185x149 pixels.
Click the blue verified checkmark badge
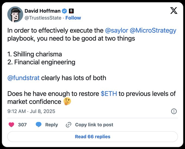(64, 11)
